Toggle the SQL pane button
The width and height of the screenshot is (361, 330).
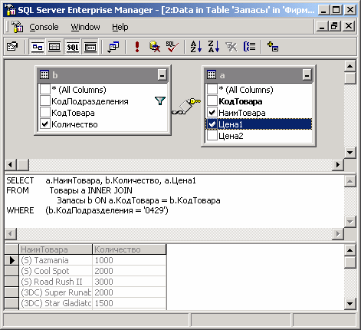(73, 47)
